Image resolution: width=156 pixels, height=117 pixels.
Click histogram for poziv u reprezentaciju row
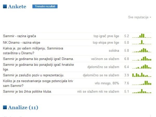click(142, 75)
